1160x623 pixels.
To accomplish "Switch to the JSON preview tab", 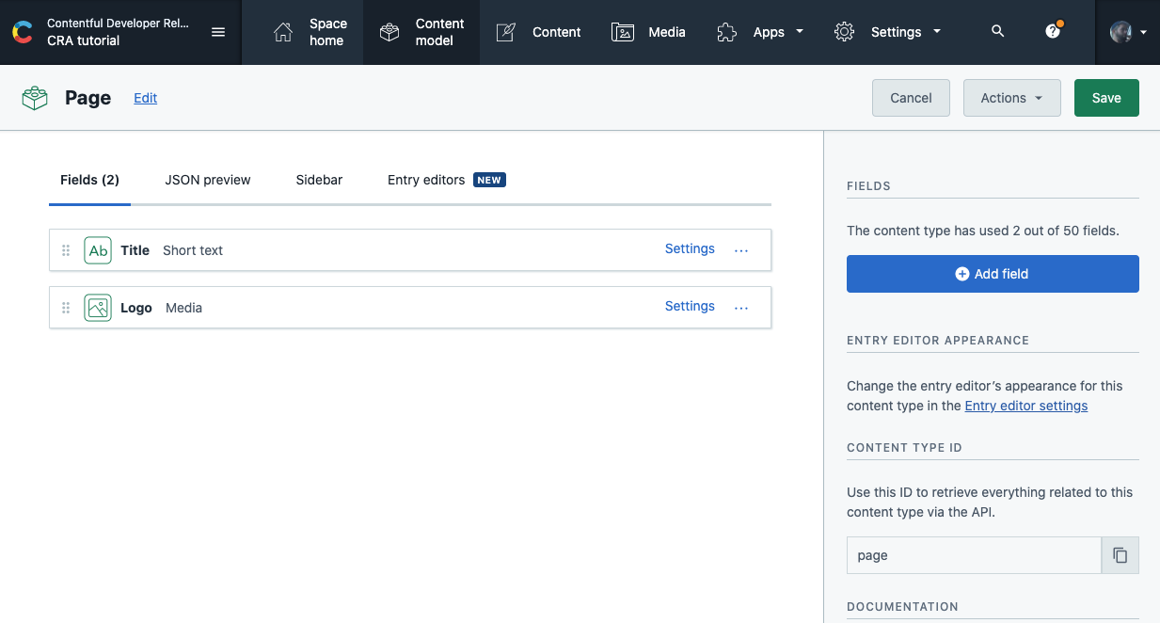I will tap(207, 180).
